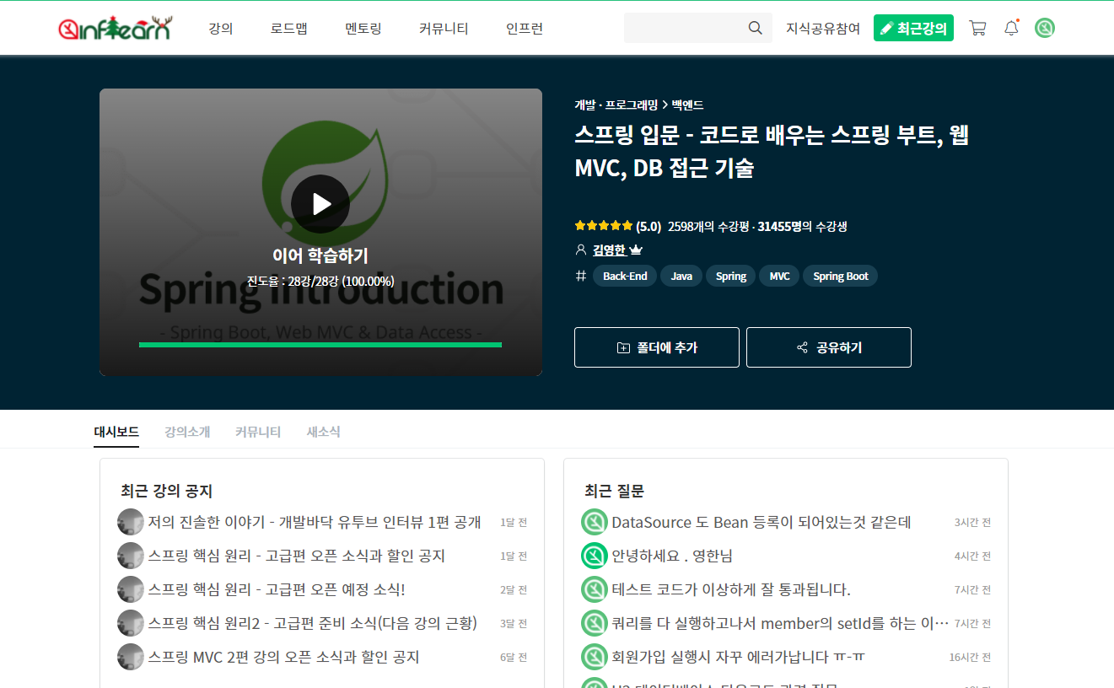Open notice 스프링 핵심 원리 - 고급편 오픈 소식과 할인 공지

click(x=297, y=556)
